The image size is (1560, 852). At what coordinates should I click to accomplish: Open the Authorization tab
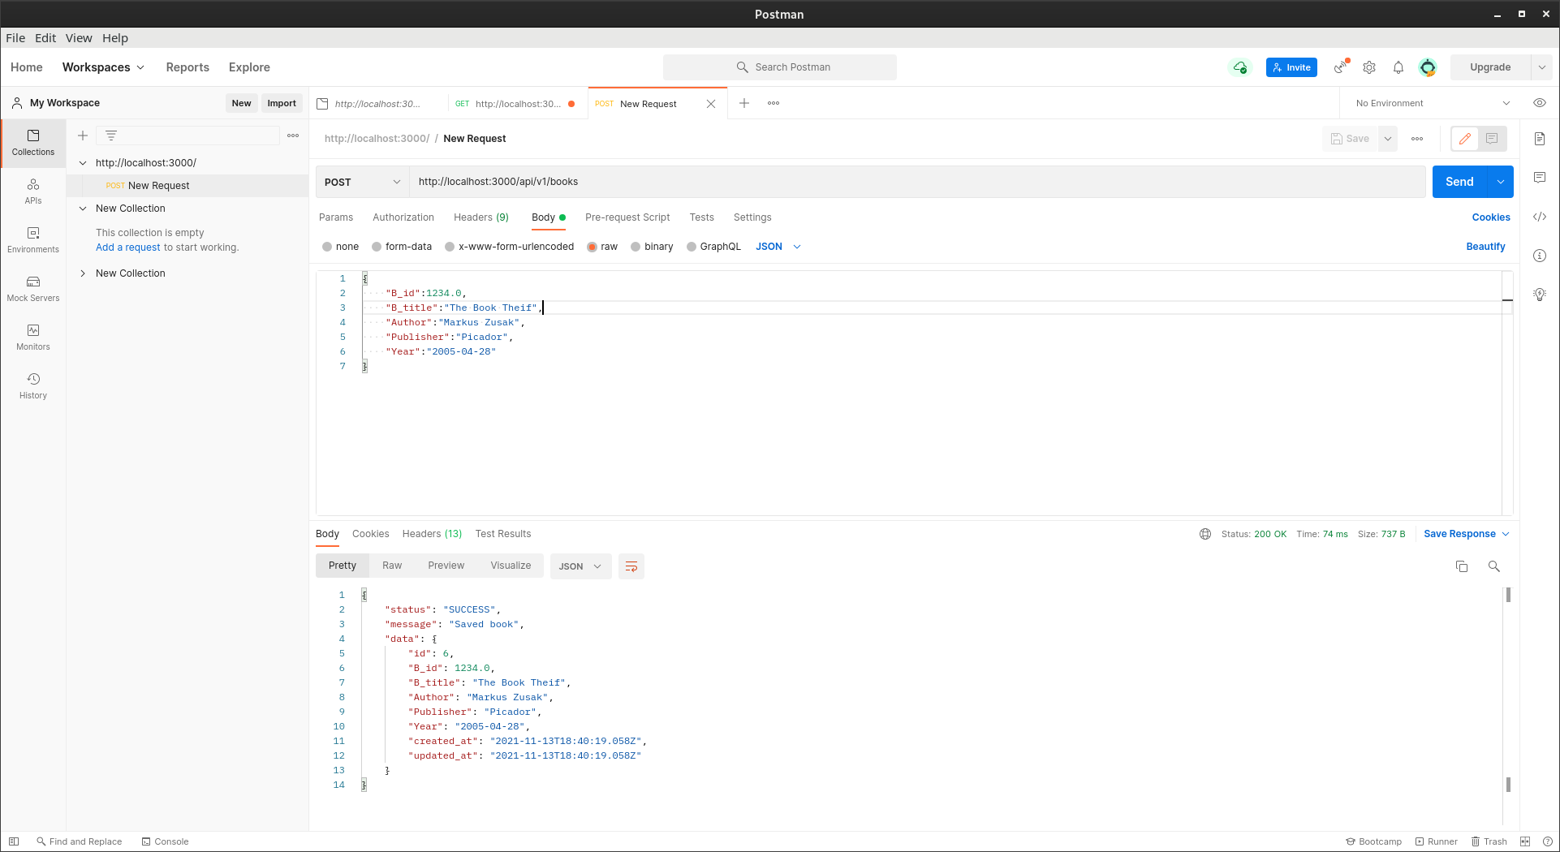[403, 217]
